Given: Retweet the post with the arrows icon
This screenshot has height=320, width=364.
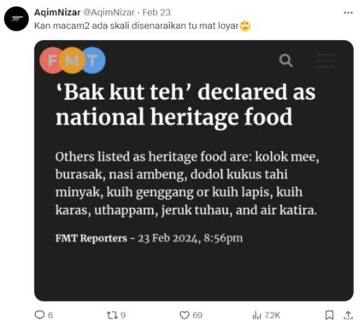Looking at the screenshot, I should point(111,315).
